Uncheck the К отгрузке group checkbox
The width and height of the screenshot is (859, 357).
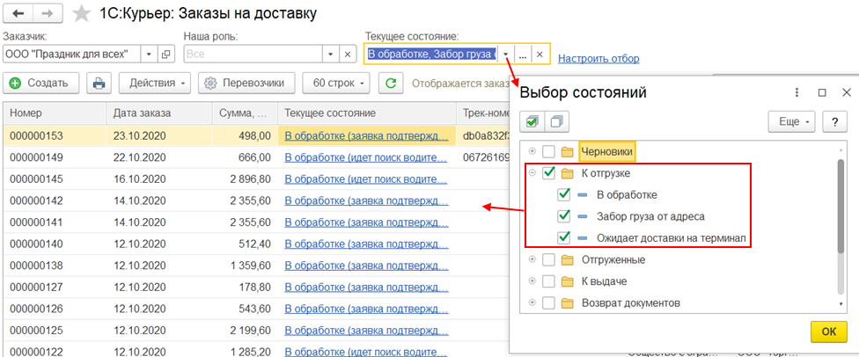(x=548, y=173)
